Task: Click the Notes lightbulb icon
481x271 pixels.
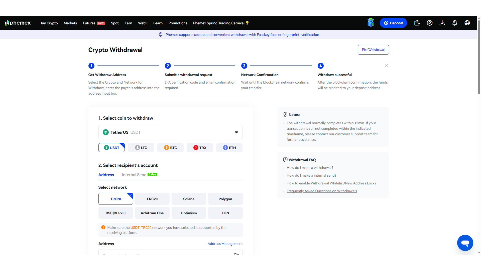Action: 285,114
